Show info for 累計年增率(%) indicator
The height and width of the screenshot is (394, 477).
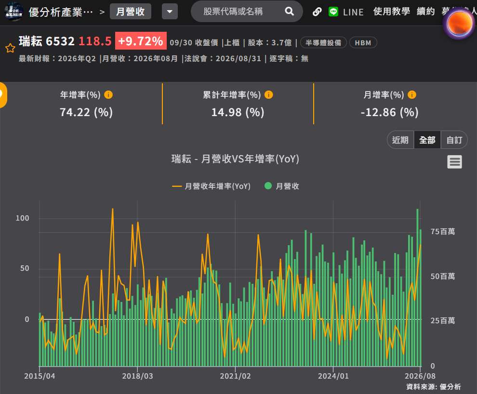[x=269, y=94]
